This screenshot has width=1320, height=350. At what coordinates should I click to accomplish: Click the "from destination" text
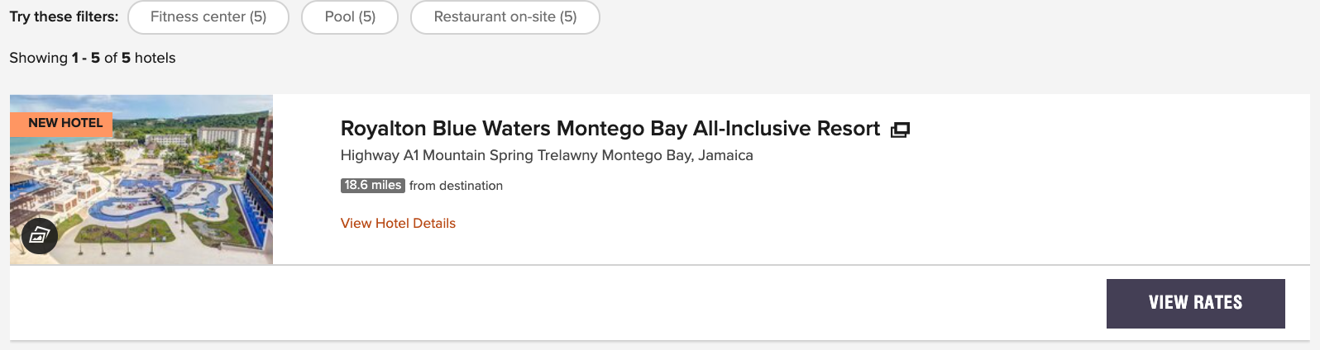456,186
